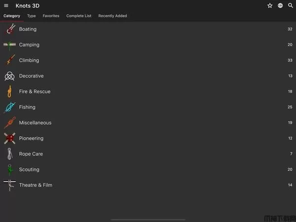Click the Fishing count 25
This screenshot has height=222, width=296.
(x=290, y=107)
